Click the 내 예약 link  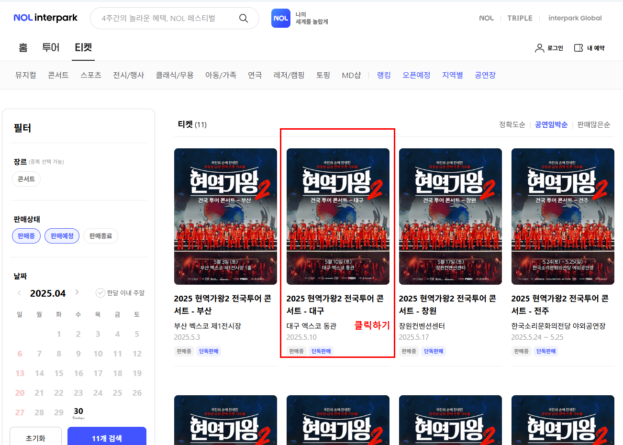596,48
